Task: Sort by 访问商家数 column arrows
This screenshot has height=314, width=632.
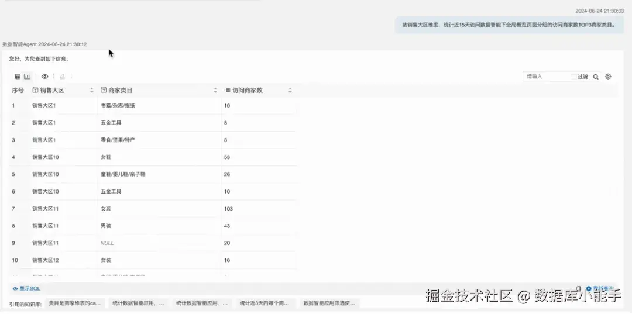Action: [x=290, y=91]
